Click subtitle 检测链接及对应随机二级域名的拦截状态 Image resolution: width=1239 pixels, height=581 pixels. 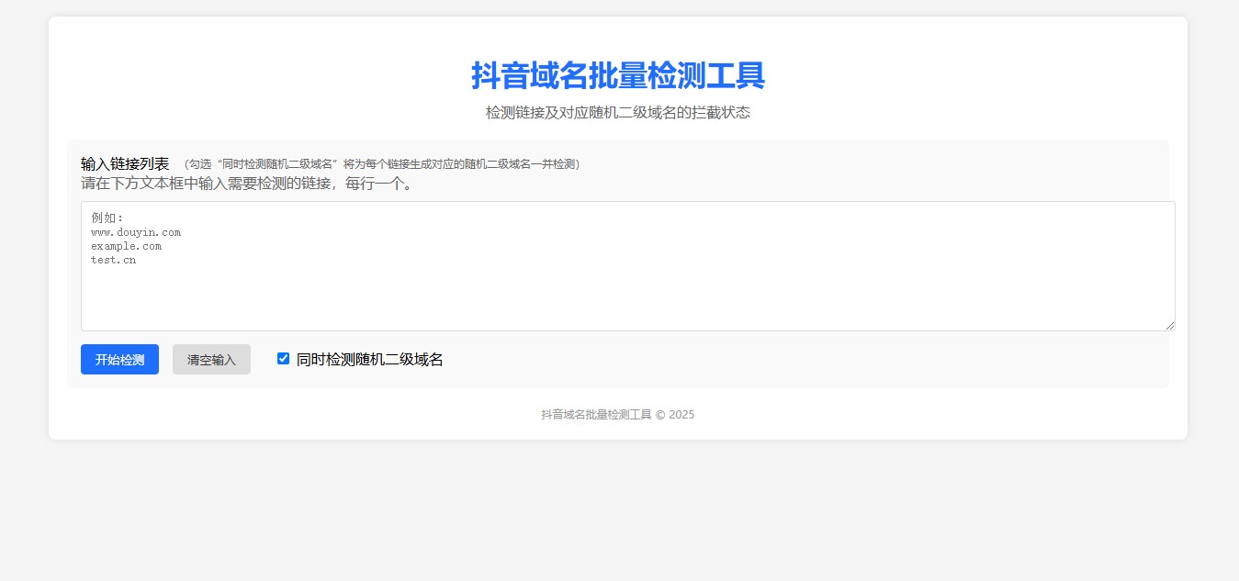[618, 113]
